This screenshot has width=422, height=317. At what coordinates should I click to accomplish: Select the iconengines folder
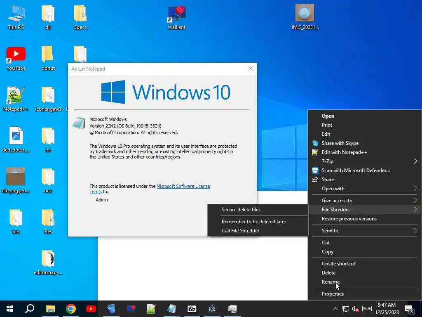click(x=48, y=99)
